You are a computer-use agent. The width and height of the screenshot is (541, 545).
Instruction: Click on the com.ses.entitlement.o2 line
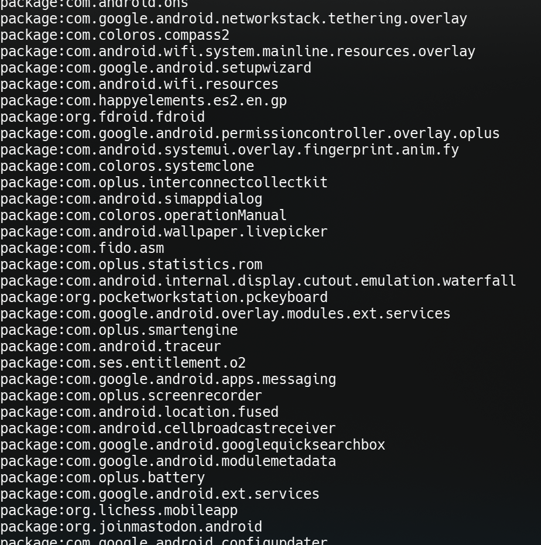point(123,363)
